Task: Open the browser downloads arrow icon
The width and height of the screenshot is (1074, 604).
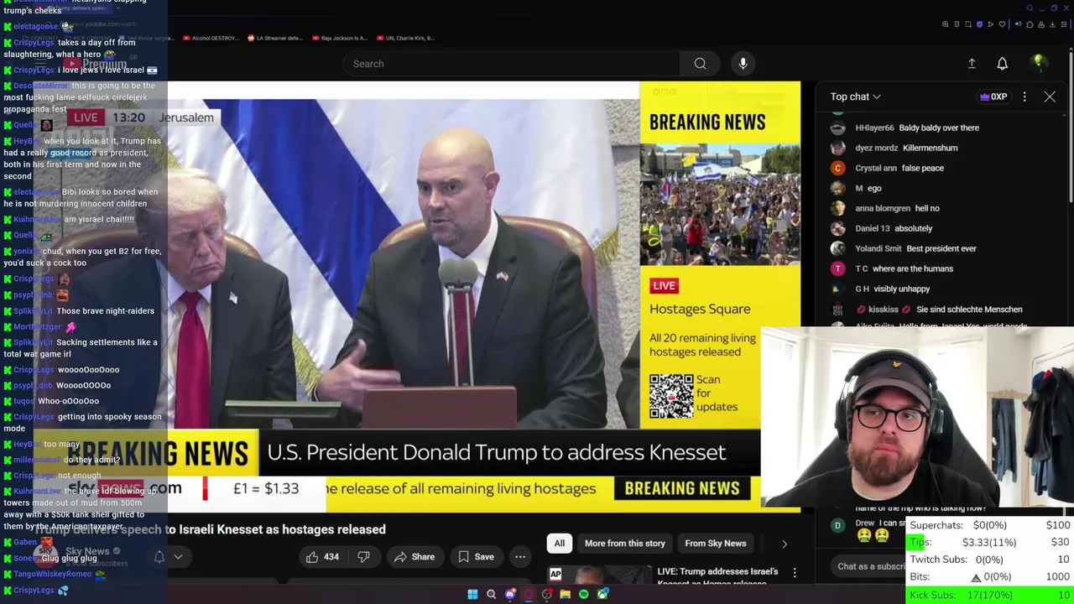Action: (x=1052, y=24)
